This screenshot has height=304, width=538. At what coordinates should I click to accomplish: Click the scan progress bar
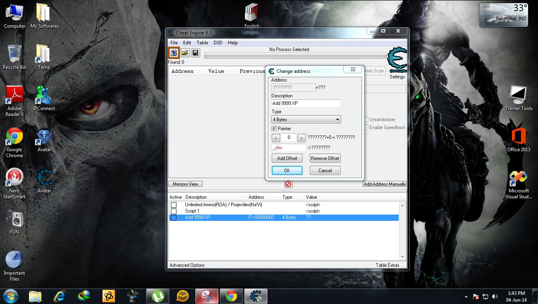[295, 56]
